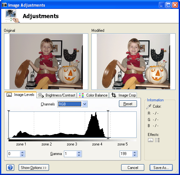
Task: Increase the black level value 0
Action: pos(22,152)
